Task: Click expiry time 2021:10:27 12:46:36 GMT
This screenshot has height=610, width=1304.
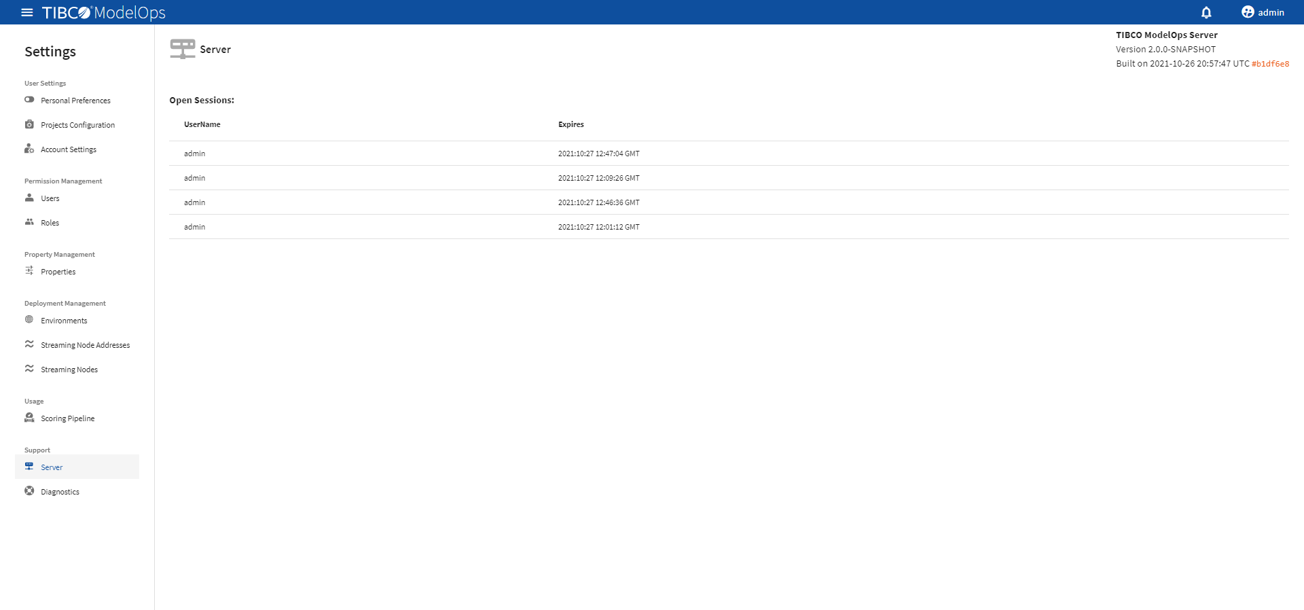Action: 599,202
